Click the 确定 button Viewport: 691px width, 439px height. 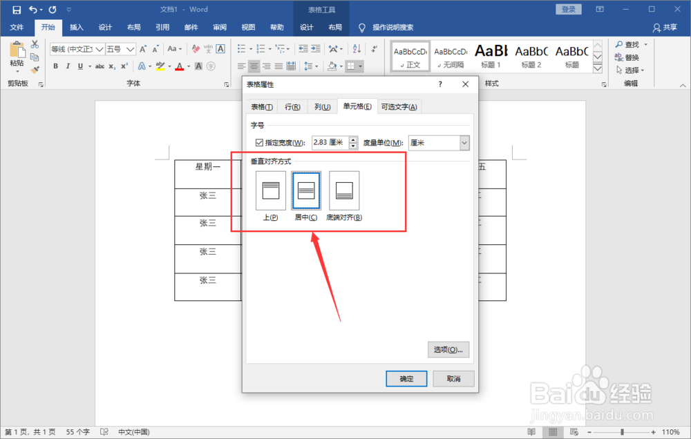tap(406, 378)
